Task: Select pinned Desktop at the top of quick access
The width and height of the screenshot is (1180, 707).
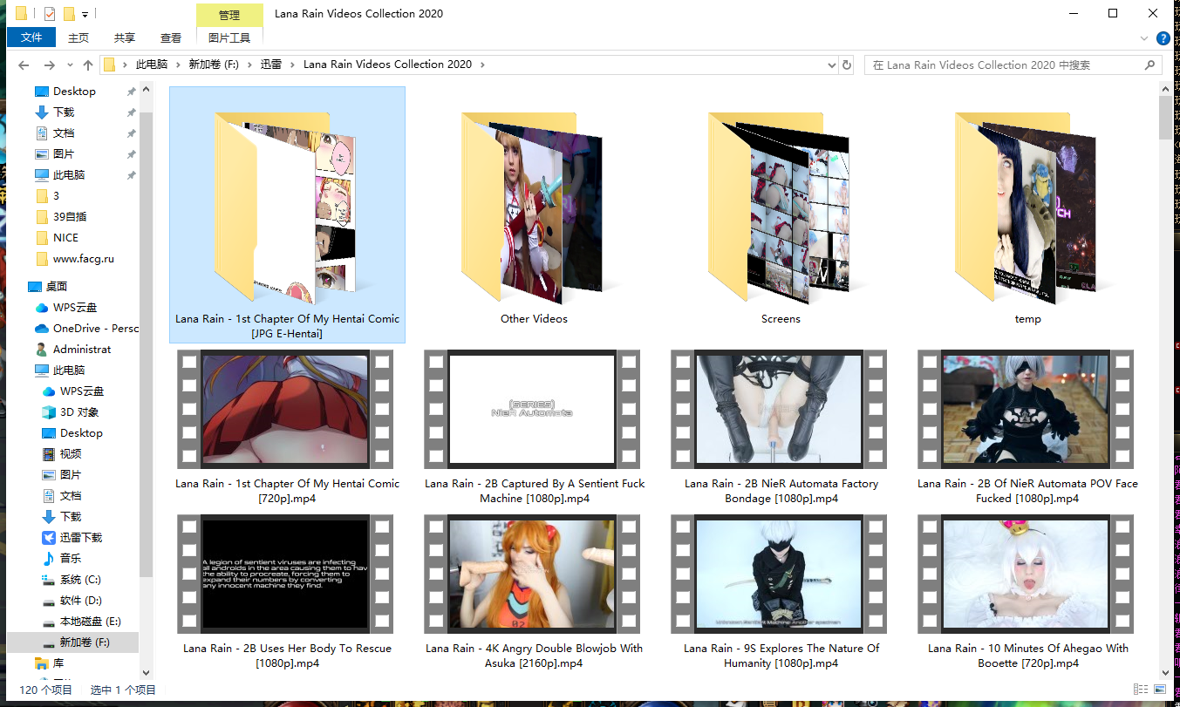Action: coord(74,92)
